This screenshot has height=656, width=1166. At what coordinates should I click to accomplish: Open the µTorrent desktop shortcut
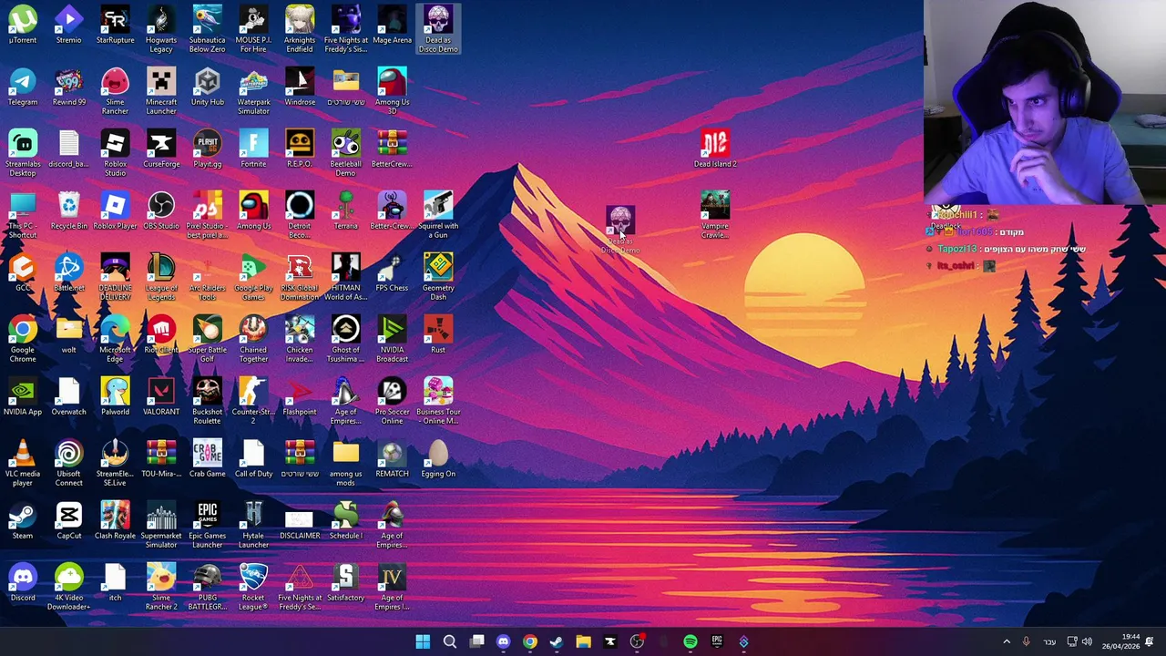point(23,26)
